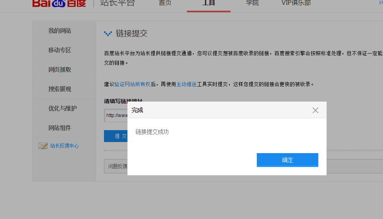Switch to the 工具 tab
The image size is (383, 219).
[208, 3]
